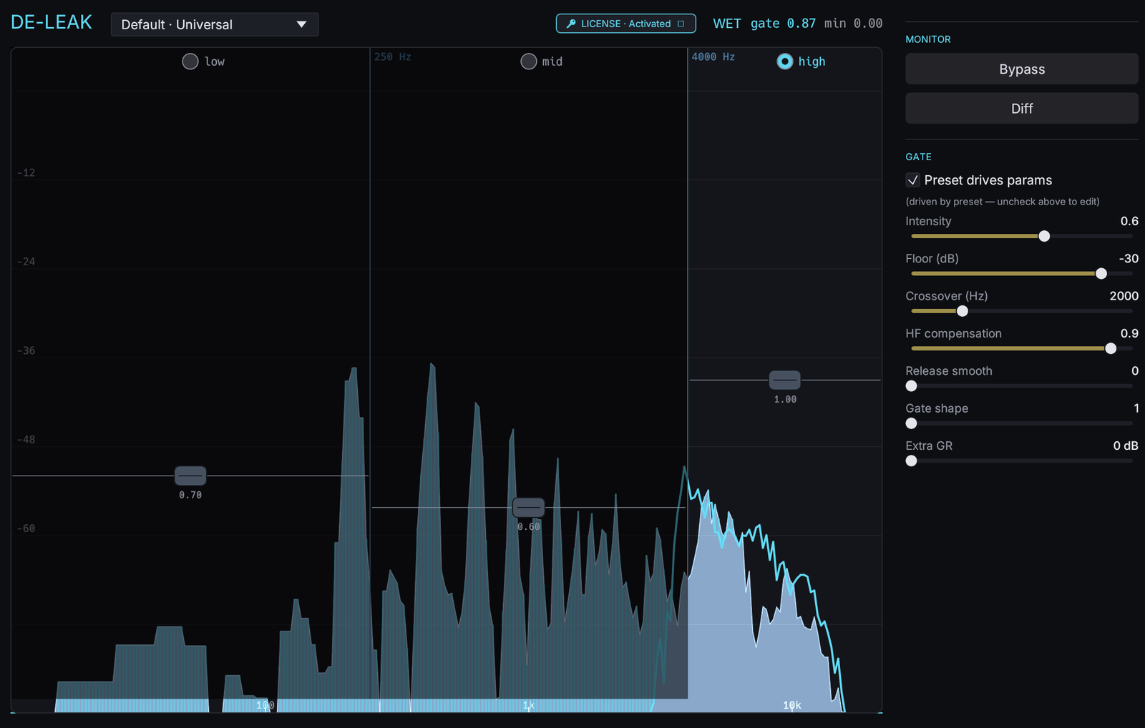
Task: Click the Diff monitor button
Action: pos(1022,109)
